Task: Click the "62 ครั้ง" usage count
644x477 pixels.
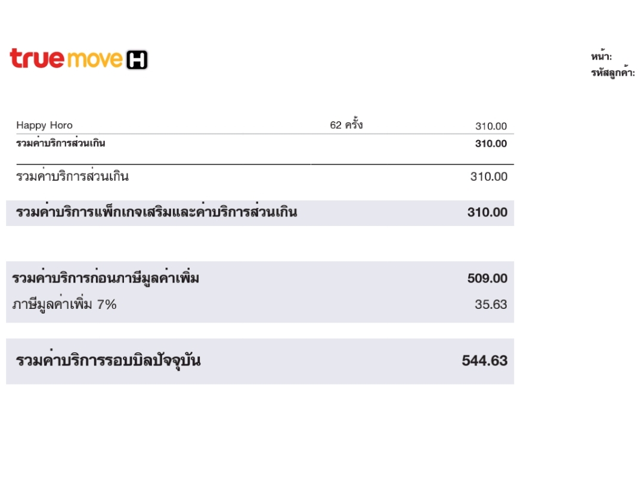Action: 346,125
